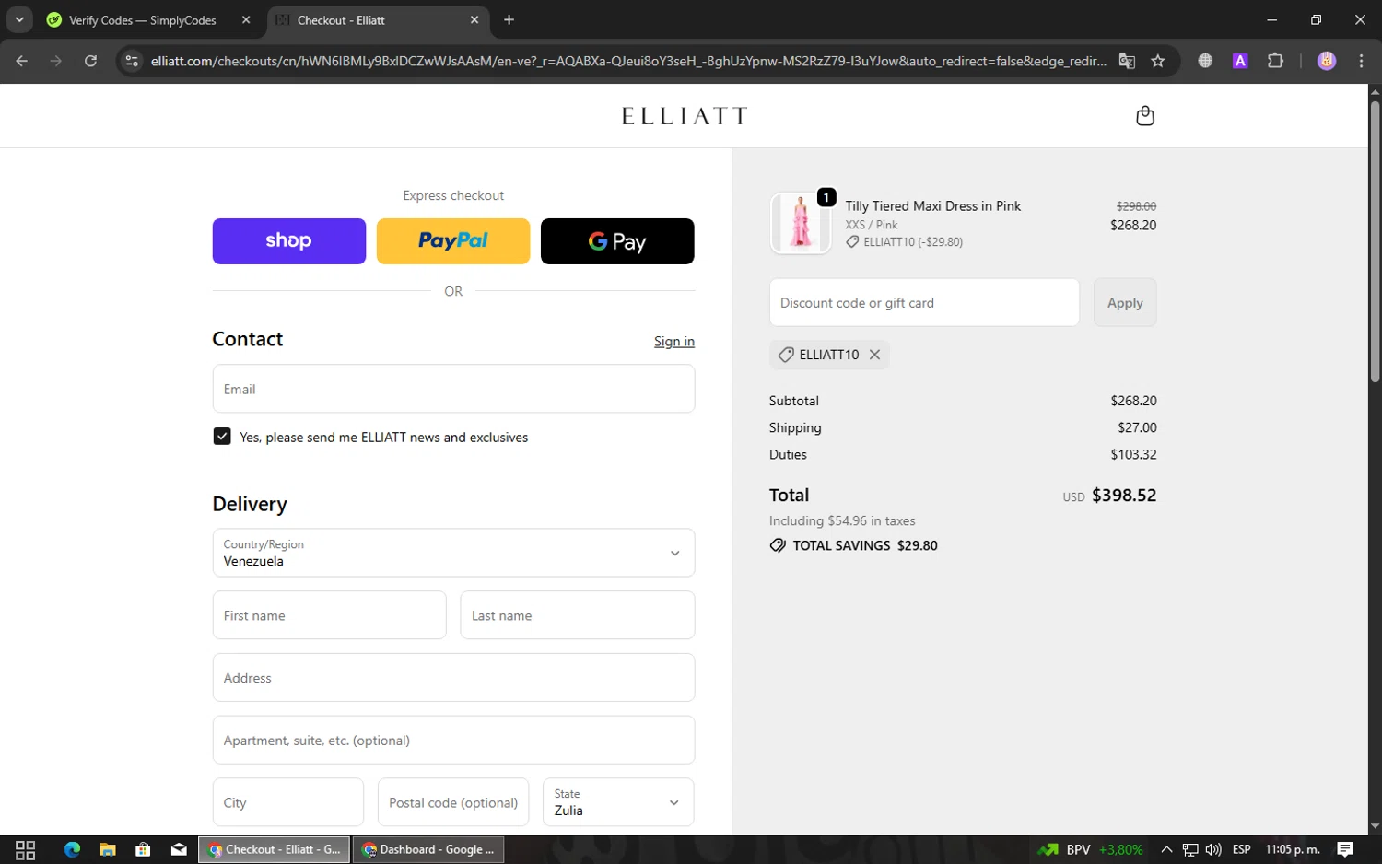This screenshot has width=1382, height=864.
Task: Focus the Apartment, suite field
Action: pyautogui.click(x=453, y=740)
